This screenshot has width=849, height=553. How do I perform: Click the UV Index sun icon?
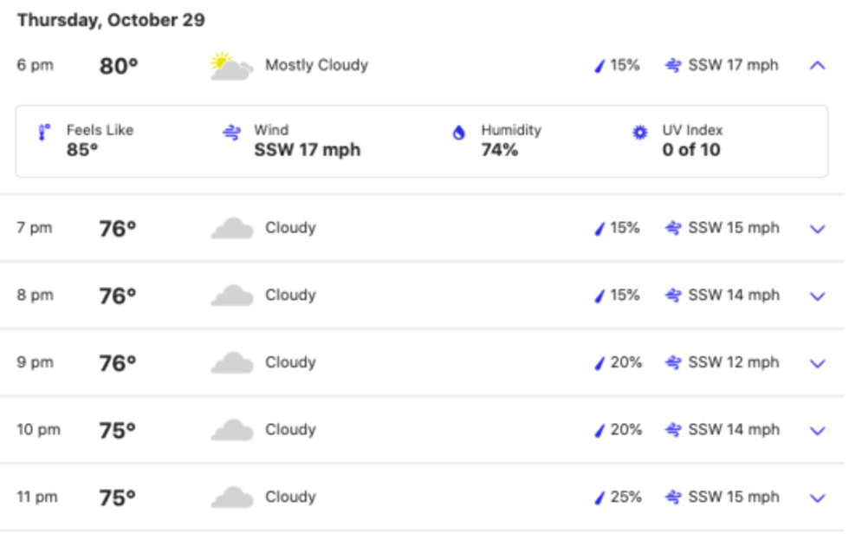tap(640, 133)
